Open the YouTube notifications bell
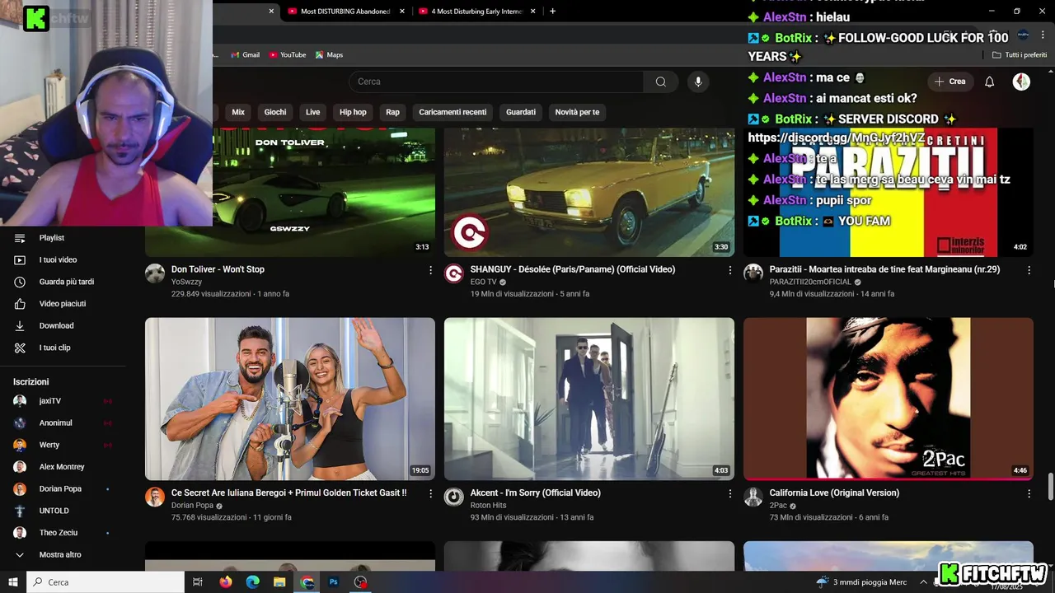Image resolution: width=1055 pixels, height=593 pixels. (x=990, y=82)
